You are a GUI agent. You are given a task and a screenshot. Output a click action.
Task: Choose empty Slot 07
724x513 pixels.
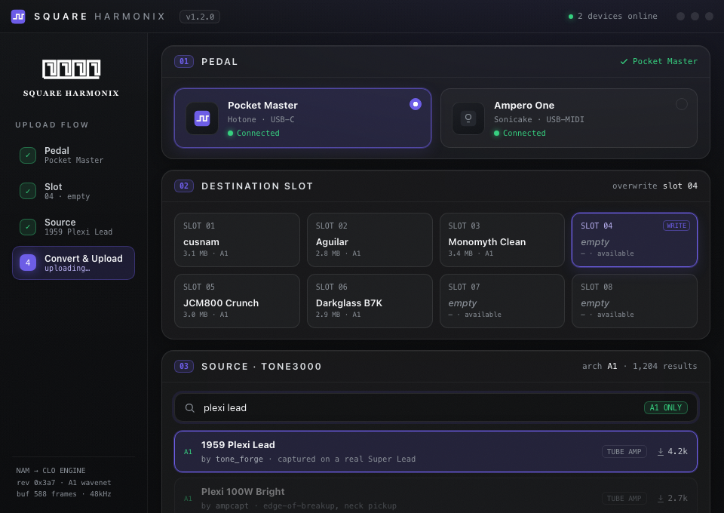pos(502,301)
